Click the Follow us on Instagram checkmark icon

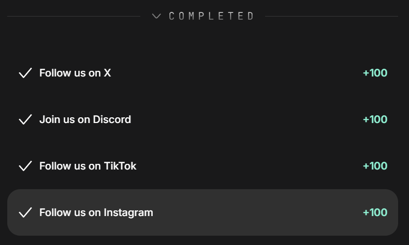click(x=25, y=212)
